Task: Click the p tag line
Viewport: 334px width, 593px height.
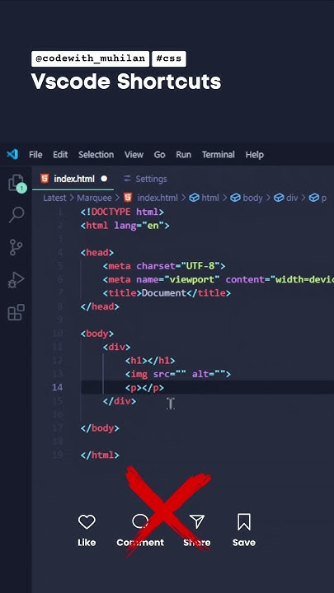Action: tap(144, 388)
